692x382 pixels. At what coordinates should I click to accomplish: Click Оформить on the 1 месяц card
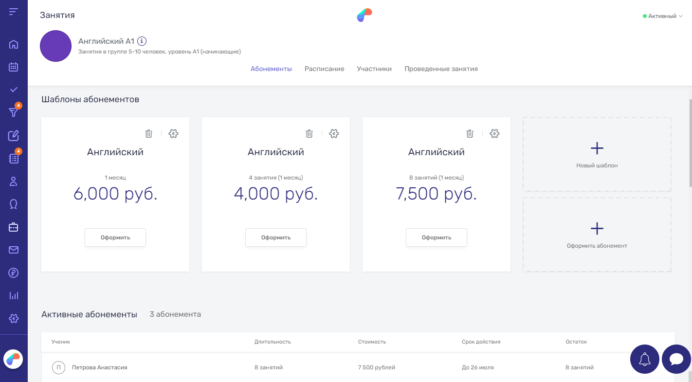pyautogui.click(x=115, y=237)
